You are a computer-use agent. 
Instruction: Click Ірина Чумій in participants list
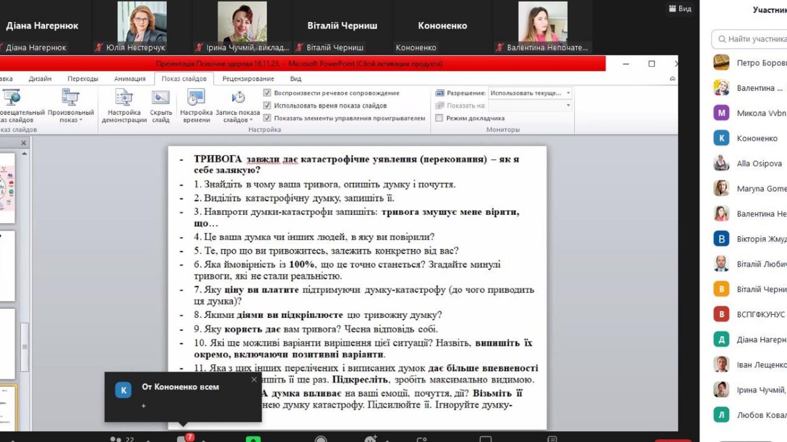(761, 389)
